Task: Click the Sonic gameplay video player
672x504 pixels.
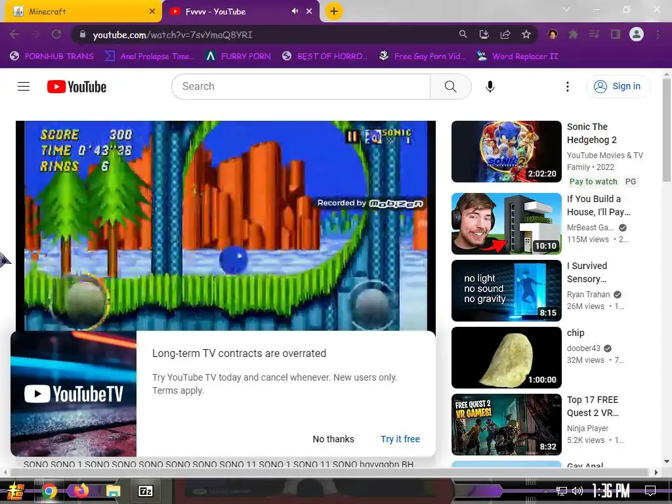Action: coord(226,226)
